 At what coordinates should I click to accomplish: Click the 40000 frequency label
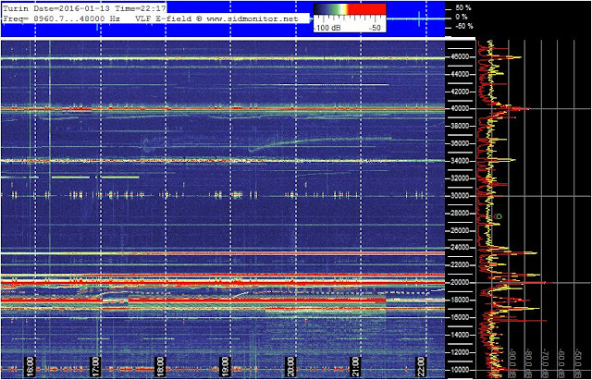tap(460, 109)
